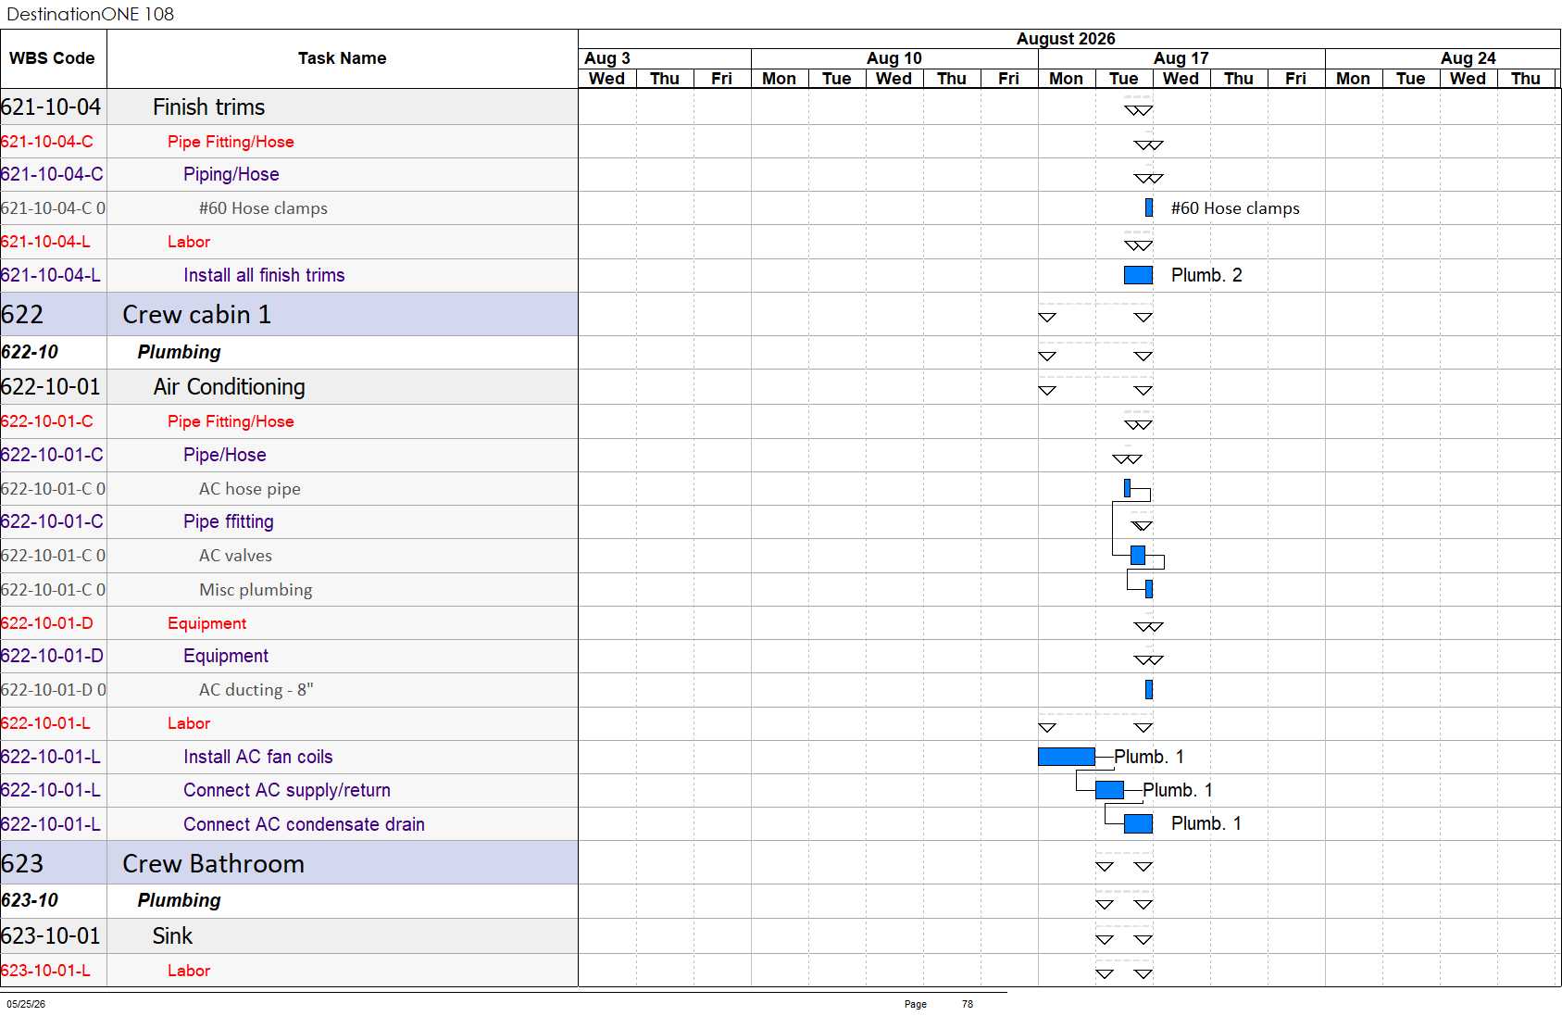Click the Install AC fan coils Gantt bar
The image size is (1562, 1016).
1066,757
